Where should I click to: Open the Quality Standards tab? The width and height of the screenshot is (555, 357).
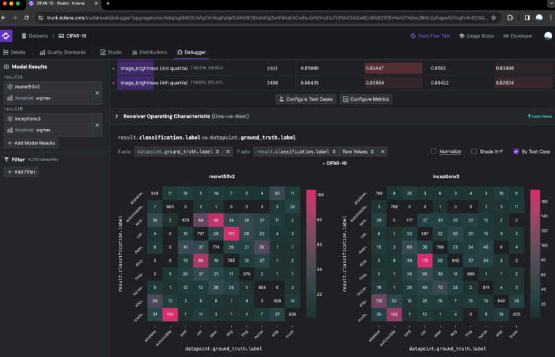pyautogui.click(x=66, y=52)
